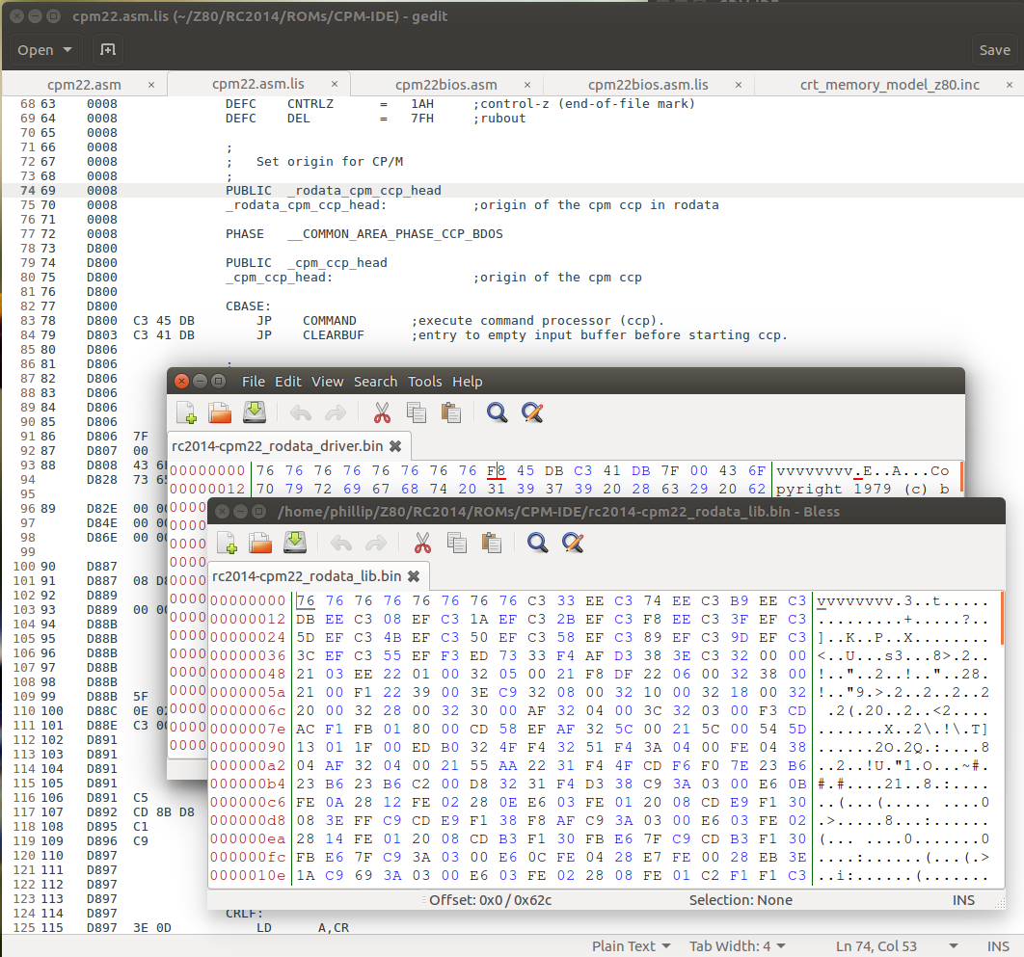The height and width of the screenshot is (957, 1024).
Task: Click INS mode in gedit status bar
Action: click(999, 945)
